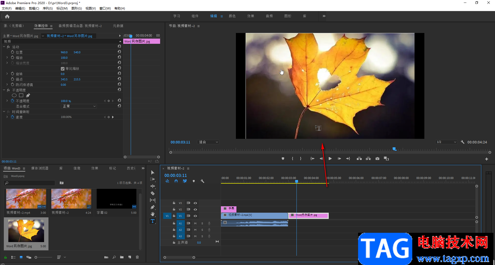The image size is (495, 265).
Task: Select the Hand tool
Action: click(153, 214)
